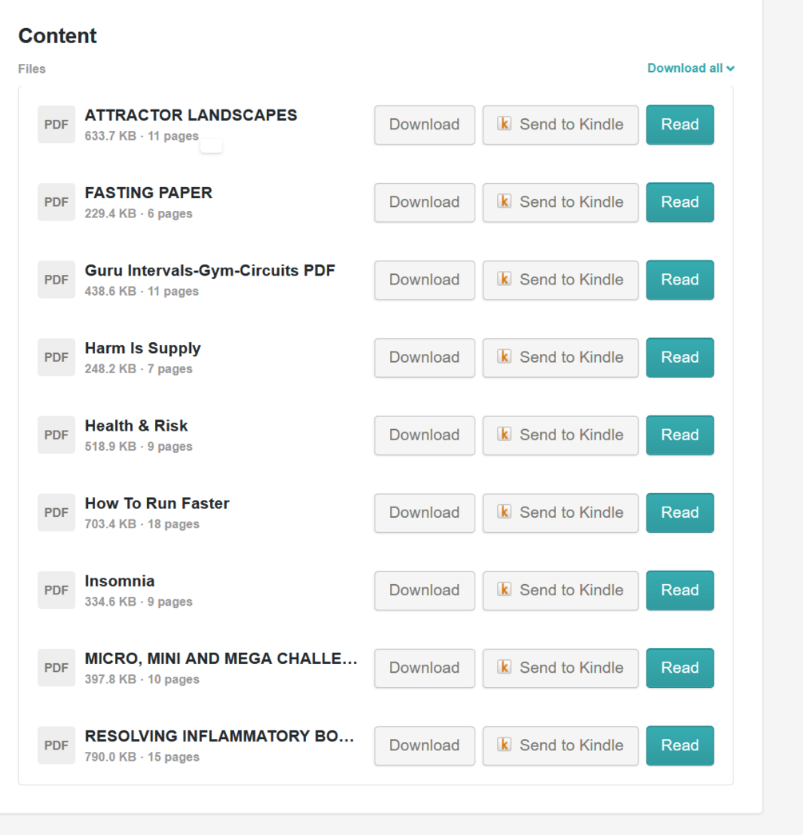Click the PDF icon beside FASTING PAPER

click(x=56, y=202)
